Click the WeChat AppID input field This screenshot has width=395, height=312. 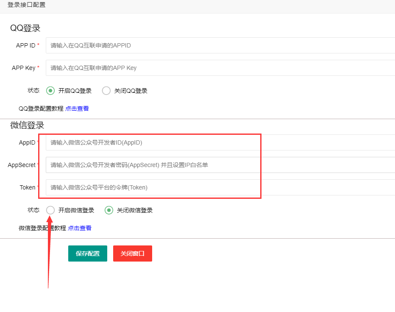pyautogui.click(x=220, y=142)
